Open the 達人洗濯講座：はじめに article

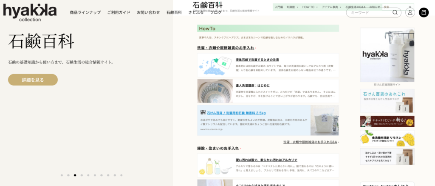252,86
